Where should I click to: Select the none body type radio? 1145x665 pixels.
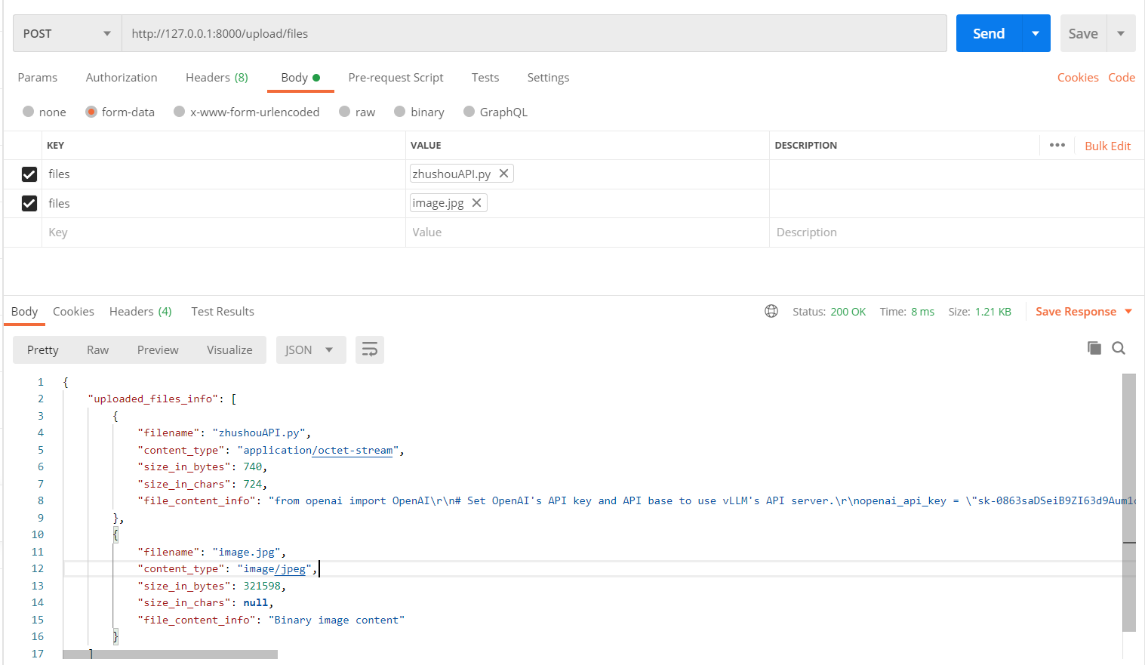pos(29,112)
